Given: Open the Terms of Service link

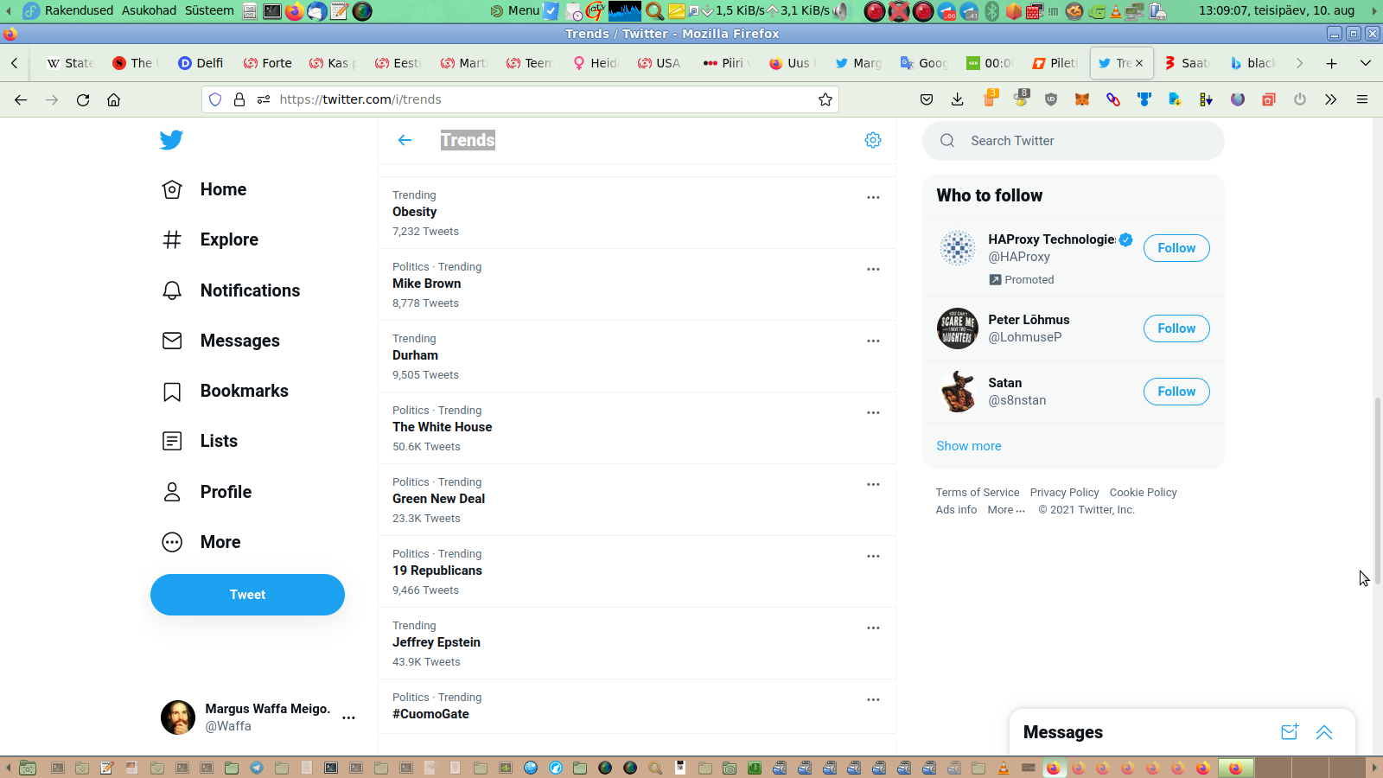Looking at the screenshot, I should pos(978,493).
